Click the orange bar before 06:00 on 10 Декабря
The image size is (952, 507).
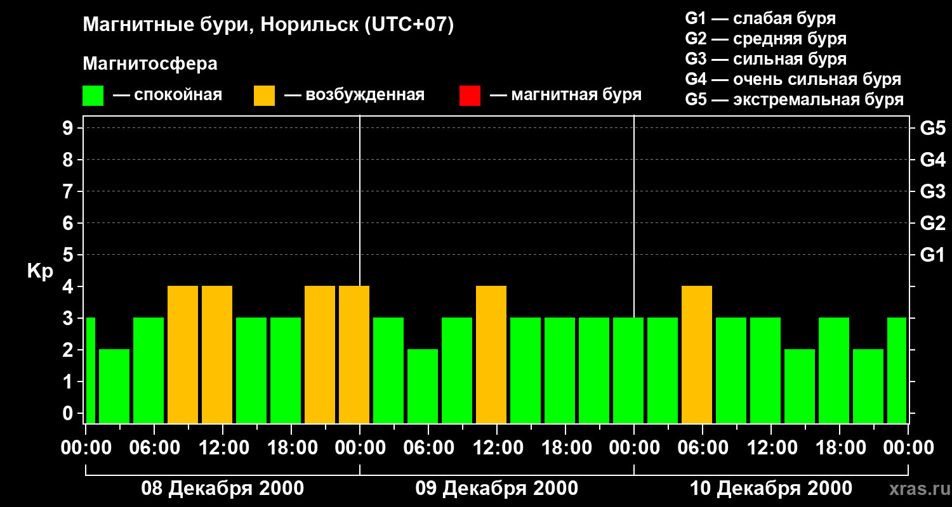coord(697,354)
